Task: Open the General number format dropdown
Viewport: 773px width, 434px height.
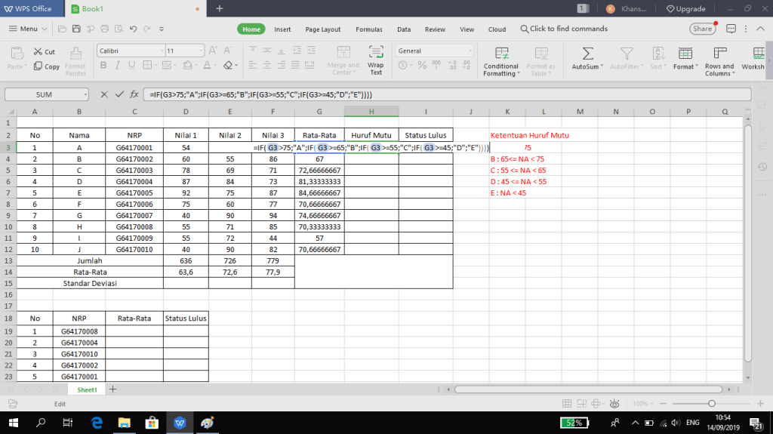Action: (468, 51)
